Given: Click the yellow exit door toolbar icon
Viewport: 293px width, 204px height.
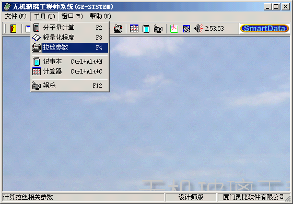Looking at the screenshot, I should tap(13, 29).
